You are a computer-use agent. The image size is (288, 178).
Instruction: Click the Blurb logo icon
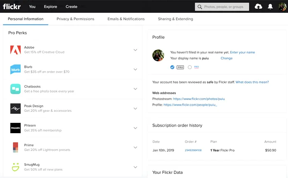[x=15, y=69]
